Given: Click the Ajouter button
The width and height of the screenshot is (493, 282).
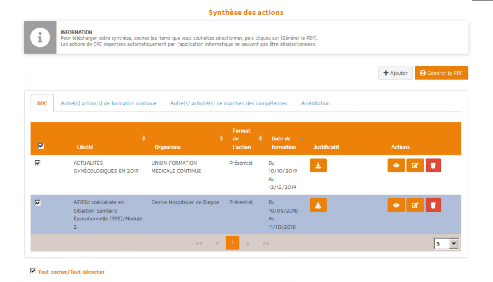Looking at the screenshot, I should pos(395,73).
